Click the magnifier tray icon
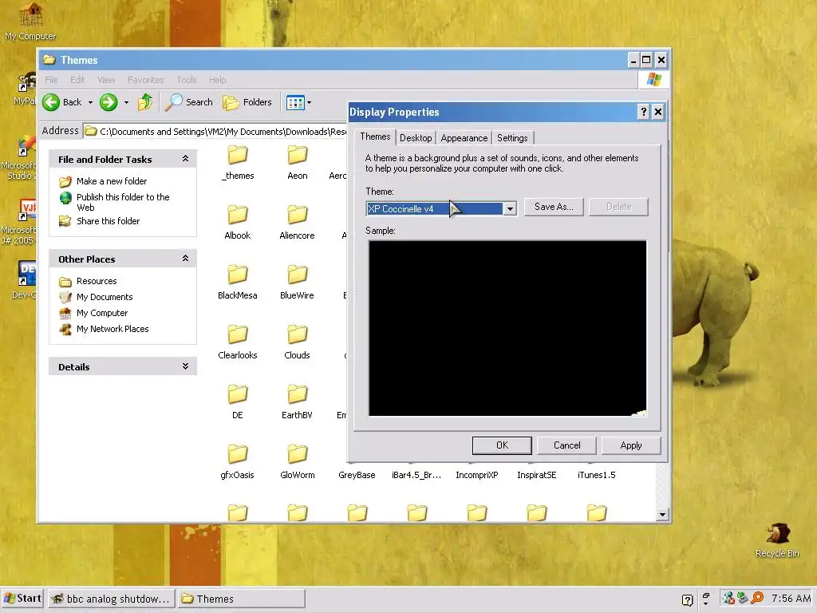 [757, 599]
